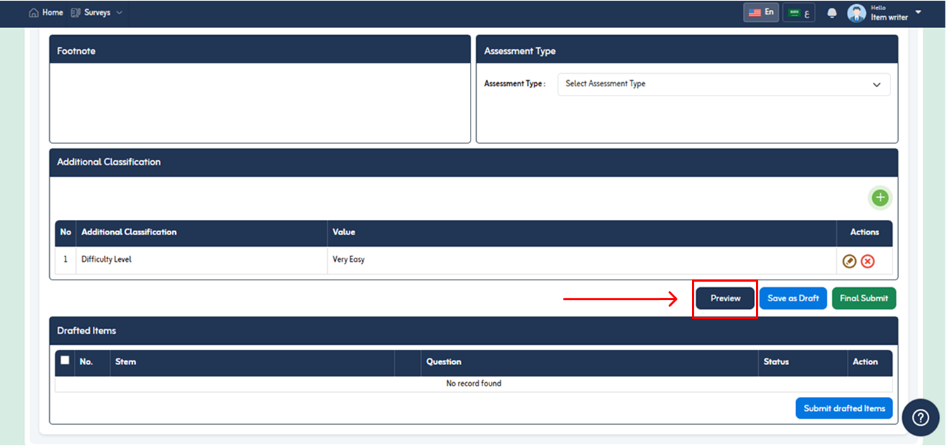Click Submit drafted Items button
Screen dimensions: 946x446
[x=844, y=408]
